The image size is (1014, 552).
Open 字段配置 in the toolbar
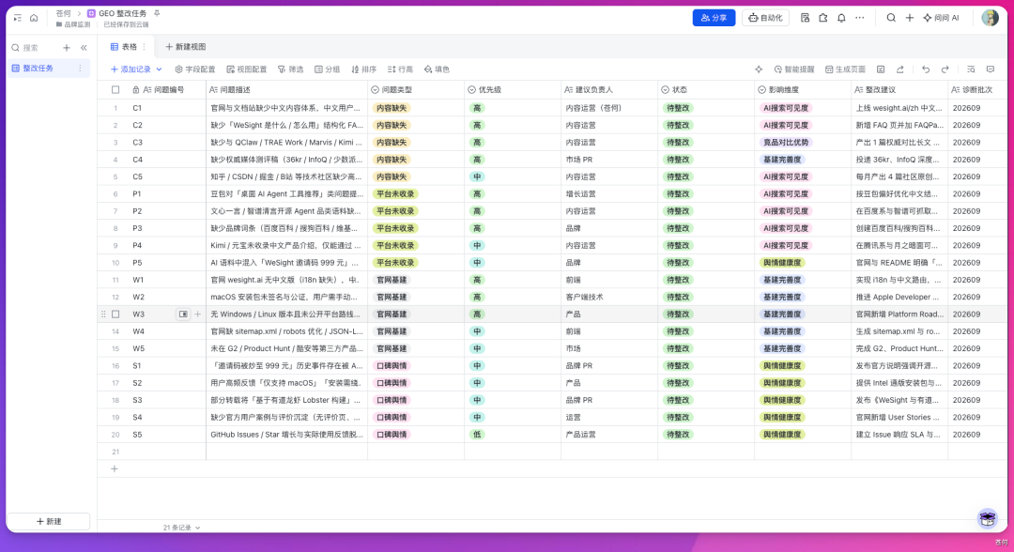pos(195,69)
